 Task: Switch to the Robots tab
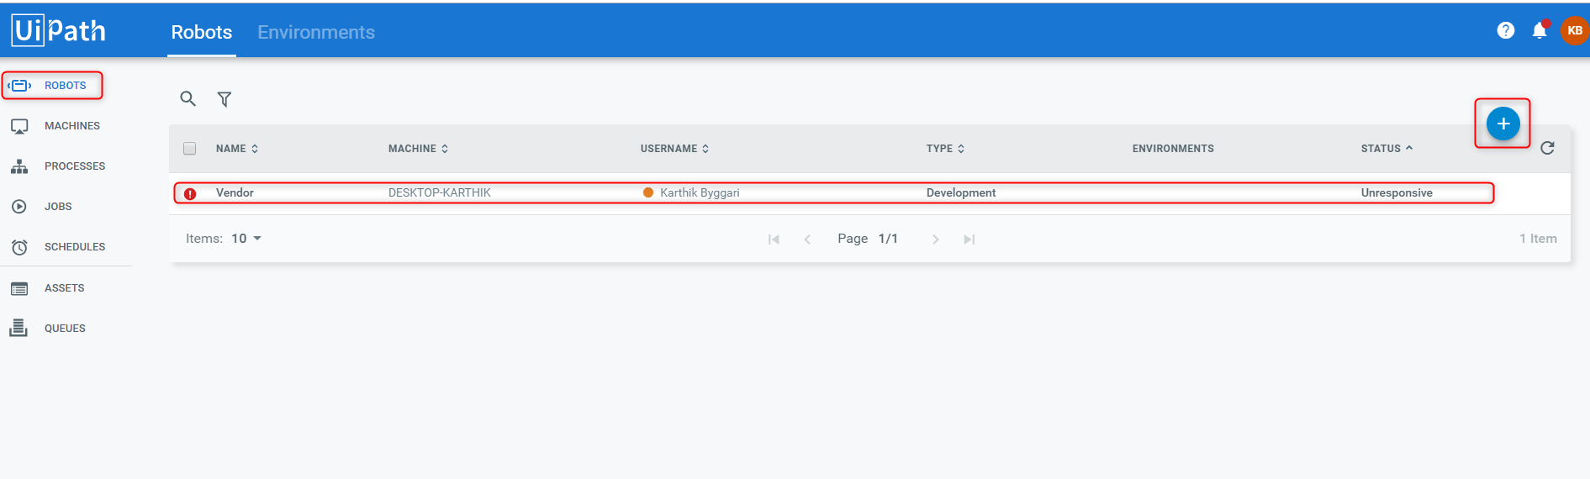(x=202, y=32)
